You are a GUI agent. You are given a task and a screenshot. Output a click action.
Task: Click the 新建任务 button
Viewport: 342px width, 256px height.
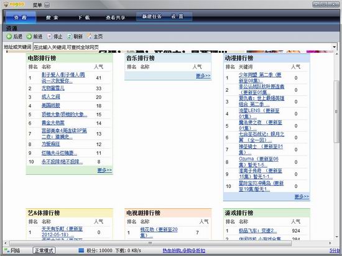[x=152, y=17]
